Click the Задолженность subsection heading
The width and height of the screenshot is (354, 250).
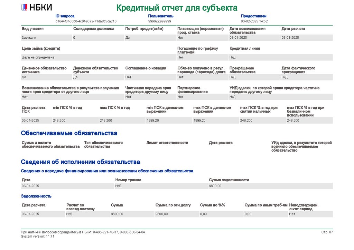point(36,196)
